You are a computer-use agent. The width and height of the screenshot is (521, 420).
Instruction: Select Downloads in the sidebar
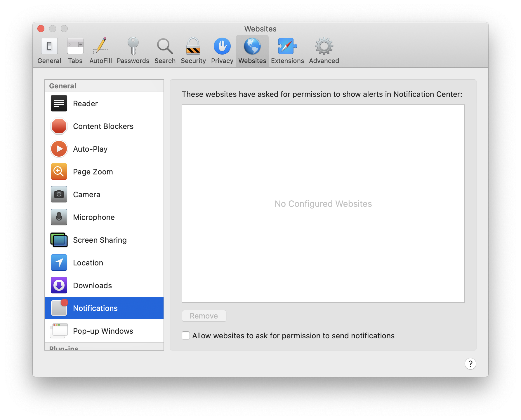pos(104,286)
